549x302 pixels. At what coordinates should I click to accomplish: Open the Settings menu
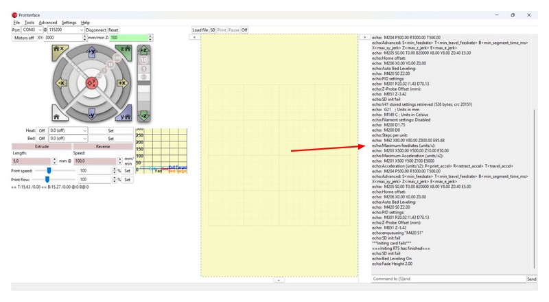tap(69, 23)
